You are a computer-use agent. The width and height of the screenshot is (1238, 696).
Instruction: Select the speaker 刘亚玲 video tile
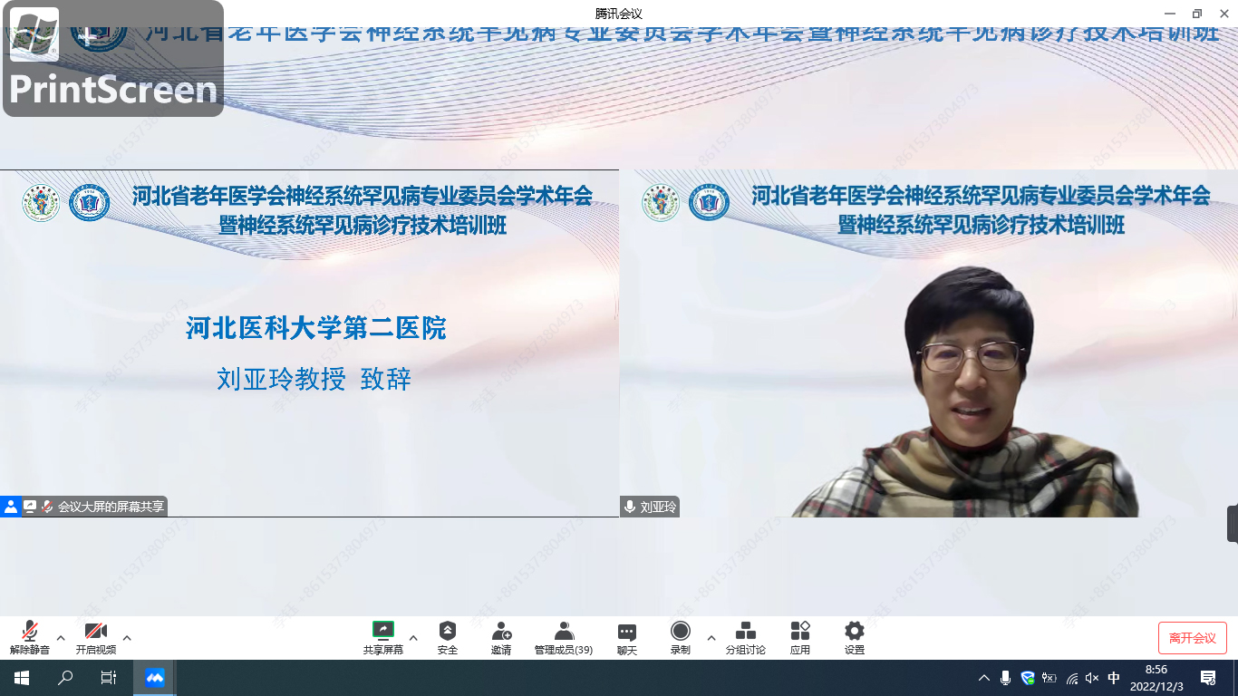(928, 362)
